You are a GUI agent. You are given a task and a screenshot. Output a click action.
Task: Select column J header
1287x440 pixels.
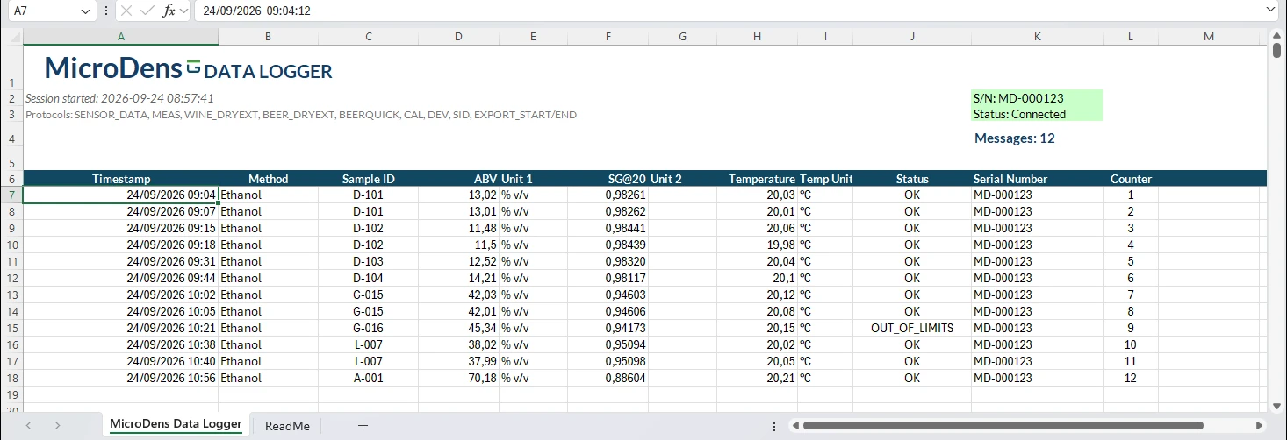[912, 36]
